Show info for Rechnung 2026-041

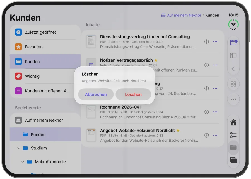[206, 112]
